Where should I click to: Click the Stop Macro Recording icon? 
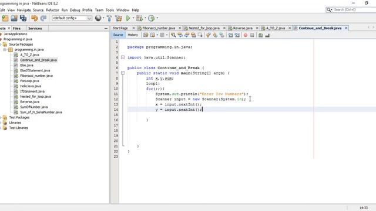pos(252,35)
